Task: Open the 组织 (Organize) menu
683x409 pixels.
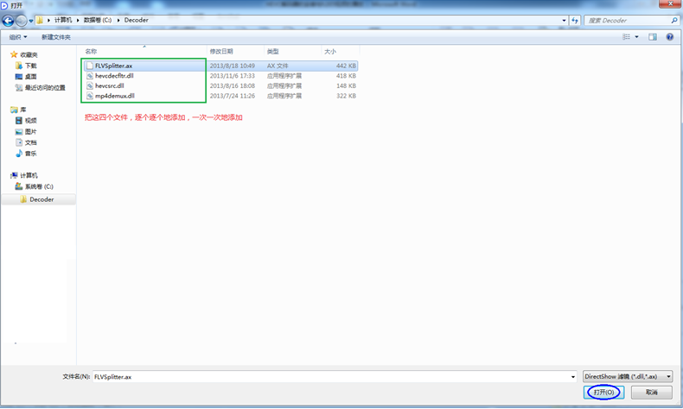Action: (17, 37)
